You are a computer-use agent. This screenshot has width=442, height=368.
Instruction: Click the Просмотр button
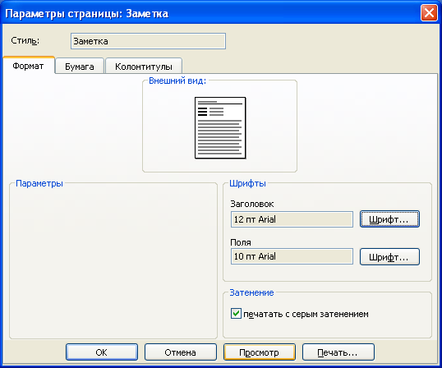click(260, 352)
